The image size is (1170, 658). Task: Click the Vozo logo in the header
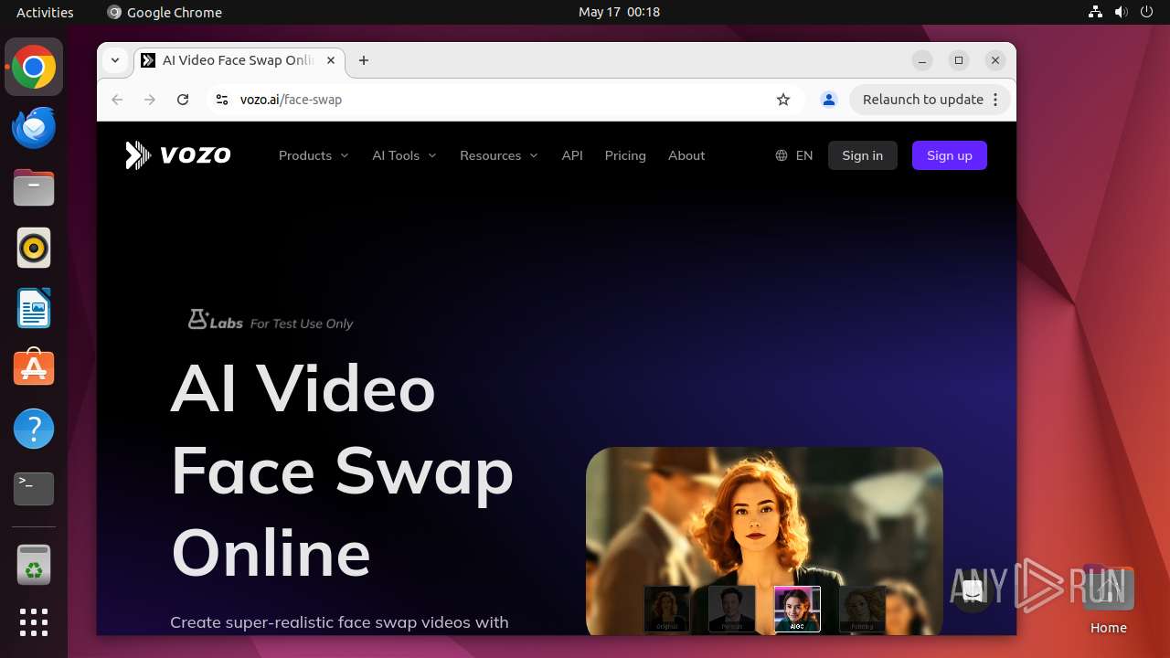(178, 155)
